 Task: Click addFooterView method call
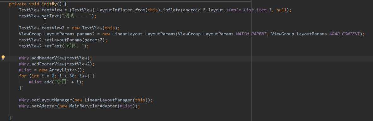pos(48,64)
